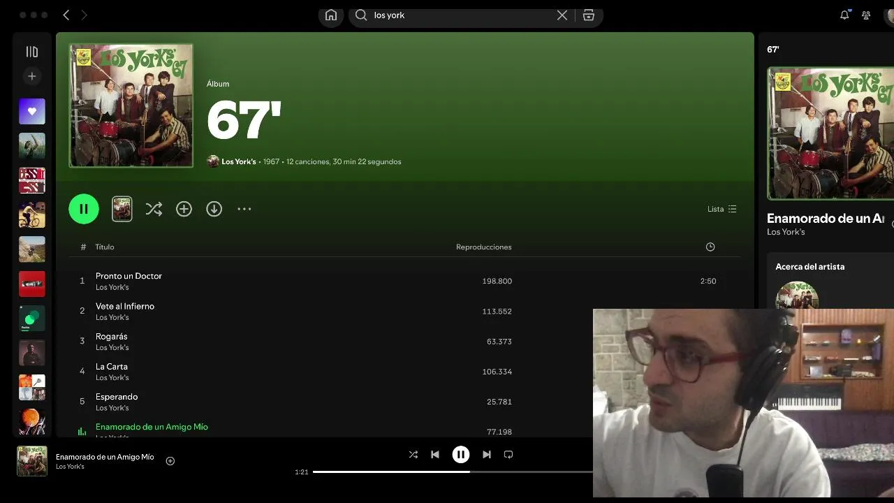Select playing track Enamorado de un Amigo Mío
Screen dimensions: 894x503
pyautogui.click(x=152, y=427)
